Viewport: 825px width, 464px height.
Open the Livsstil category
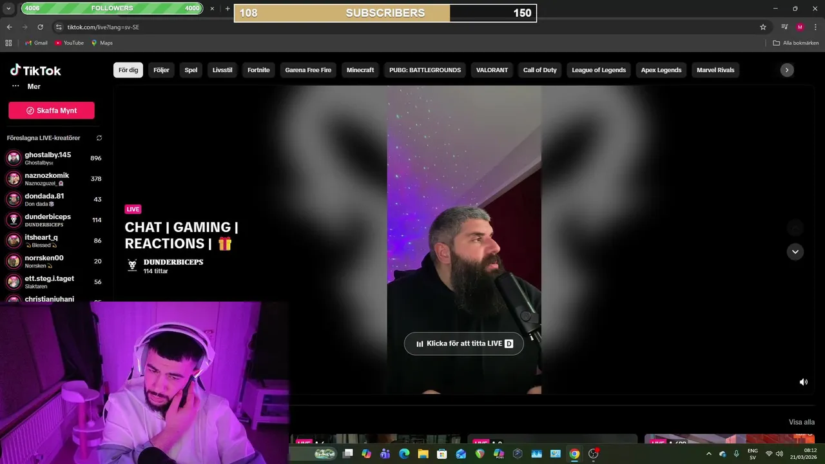[222, 70]
